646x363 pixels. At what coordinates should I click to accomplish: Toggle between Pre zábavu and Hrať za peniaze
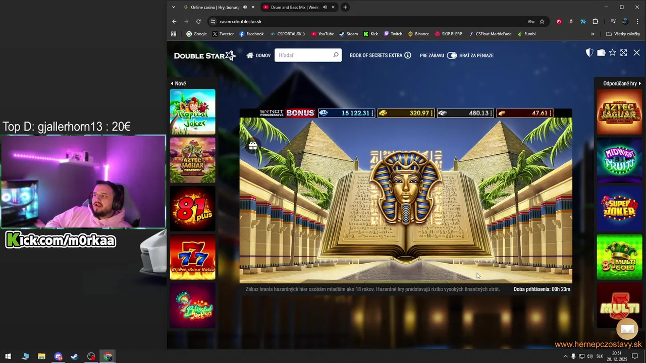(452, 55)
